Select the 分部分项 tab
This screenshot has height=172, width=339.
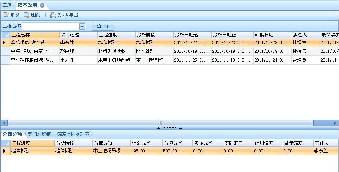(12, 134)
